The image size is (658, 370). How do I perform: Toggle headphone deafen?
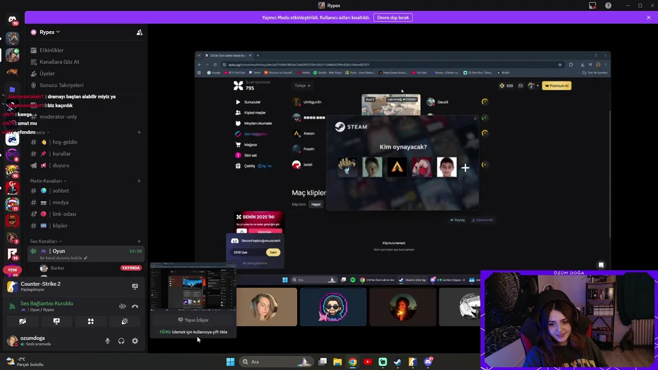click(x=121, y=341)
